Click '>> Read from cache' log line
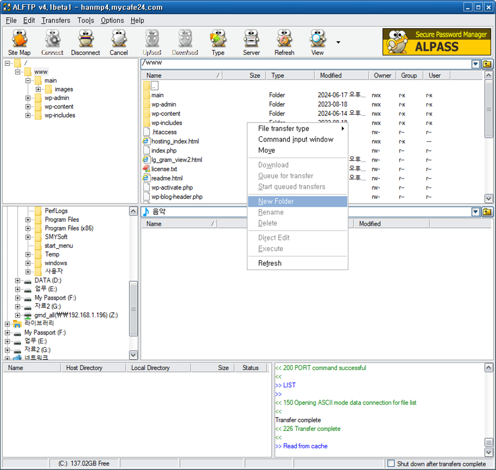 click(x=301, y=446)
